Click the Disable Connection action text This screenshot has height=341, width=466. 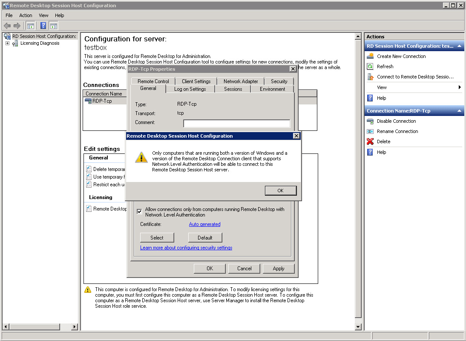(x=397, y=121)
